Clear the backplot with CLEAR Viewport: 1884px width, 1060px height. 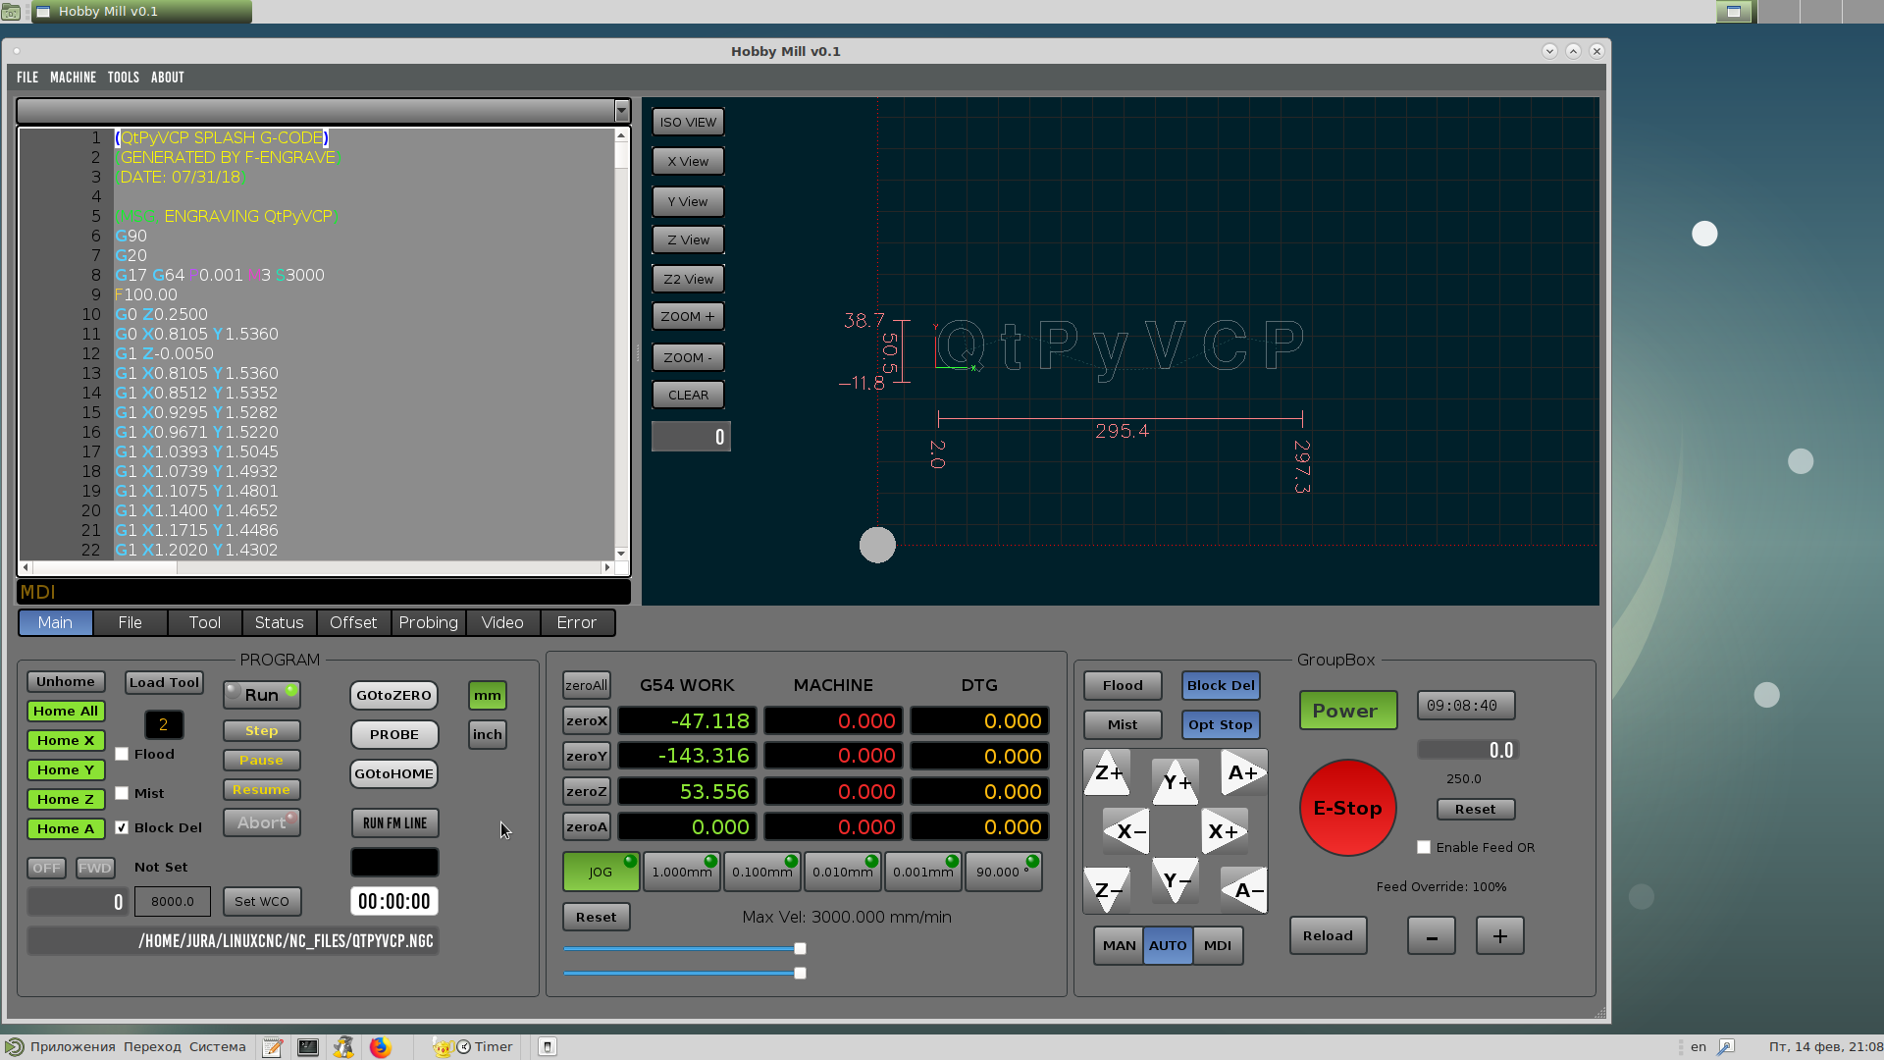pos(688,396)
